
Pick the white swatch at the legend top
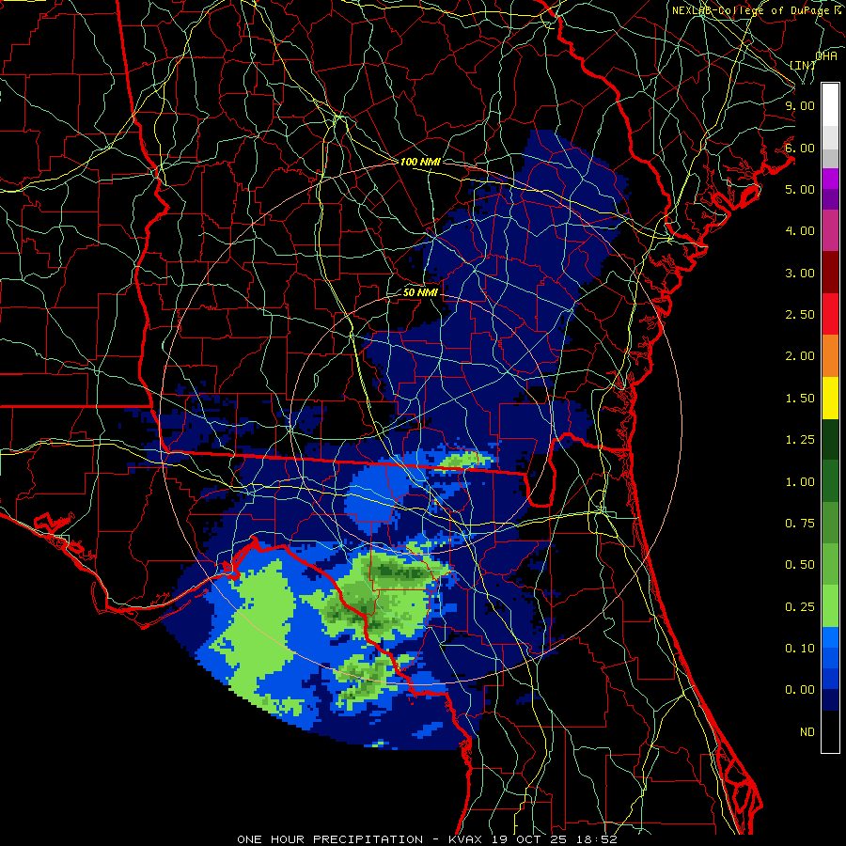pyautogui.click(x=830, y=105)
